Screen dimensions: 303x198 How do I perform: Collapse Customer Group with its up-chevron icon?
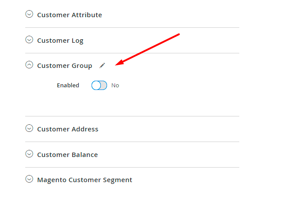click(29, 65)
